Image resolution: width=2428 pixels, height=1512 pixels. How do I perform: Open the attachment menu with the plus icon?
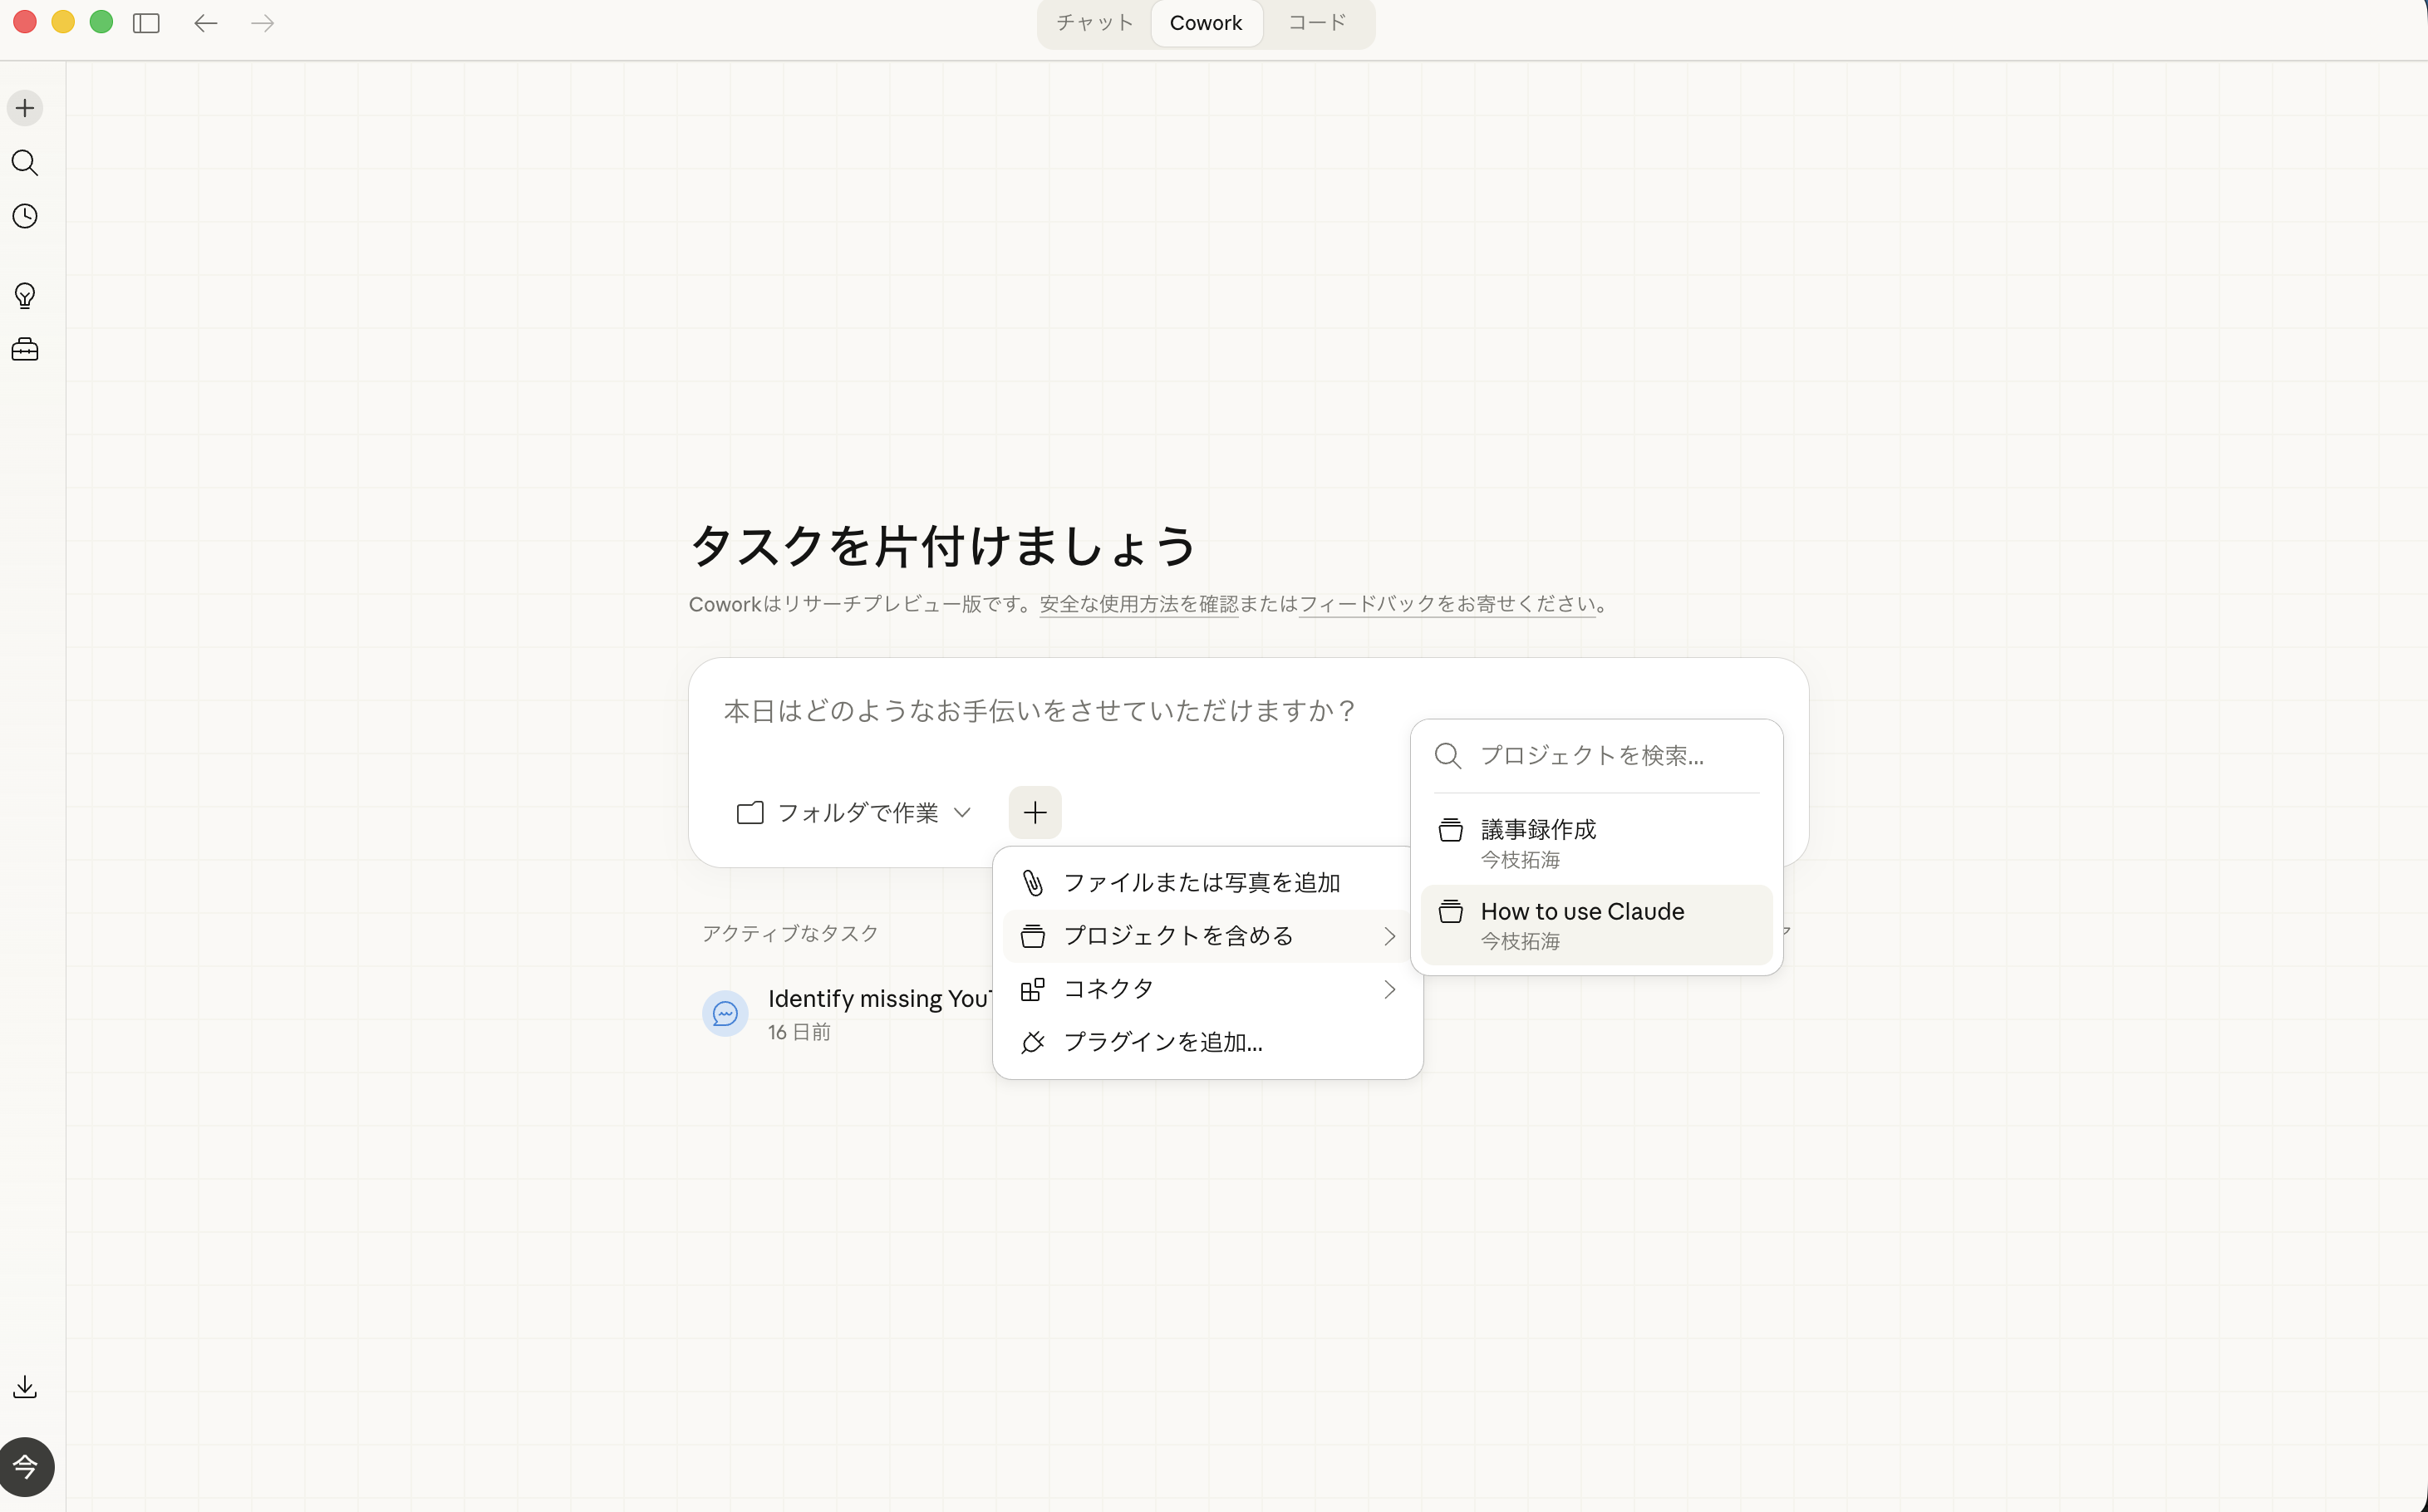coord(1035,812)
